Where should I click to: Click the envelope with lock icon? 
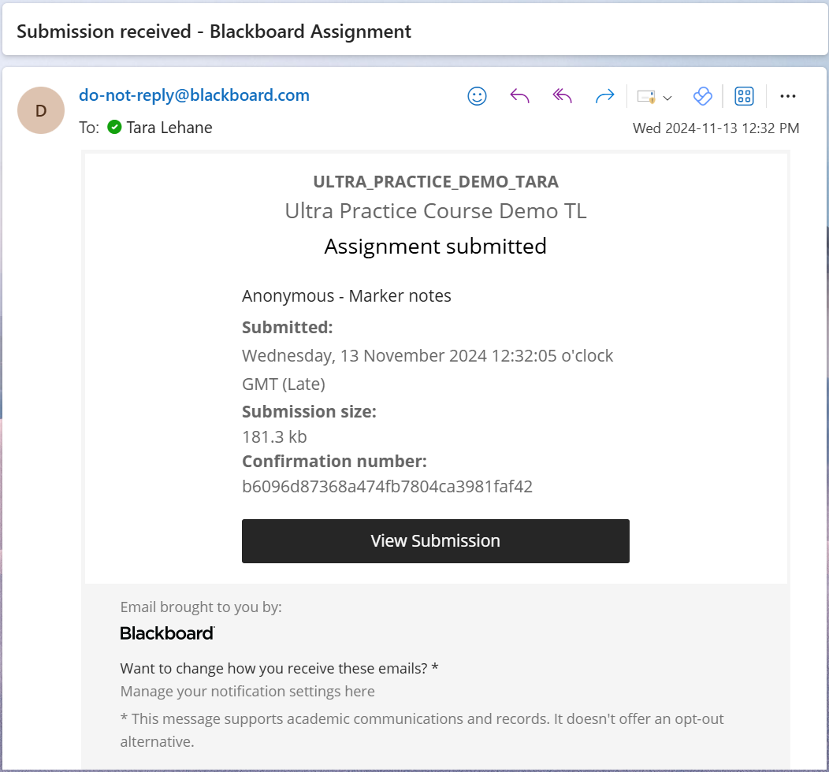pos(646,97)
